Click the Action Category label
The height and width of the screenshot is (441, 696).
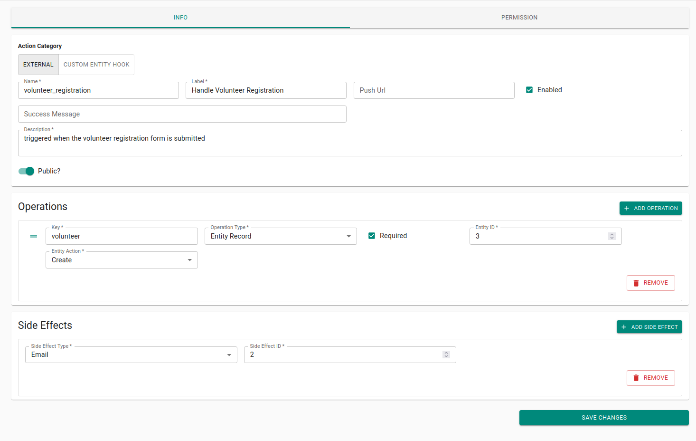(x=40, y=46)
